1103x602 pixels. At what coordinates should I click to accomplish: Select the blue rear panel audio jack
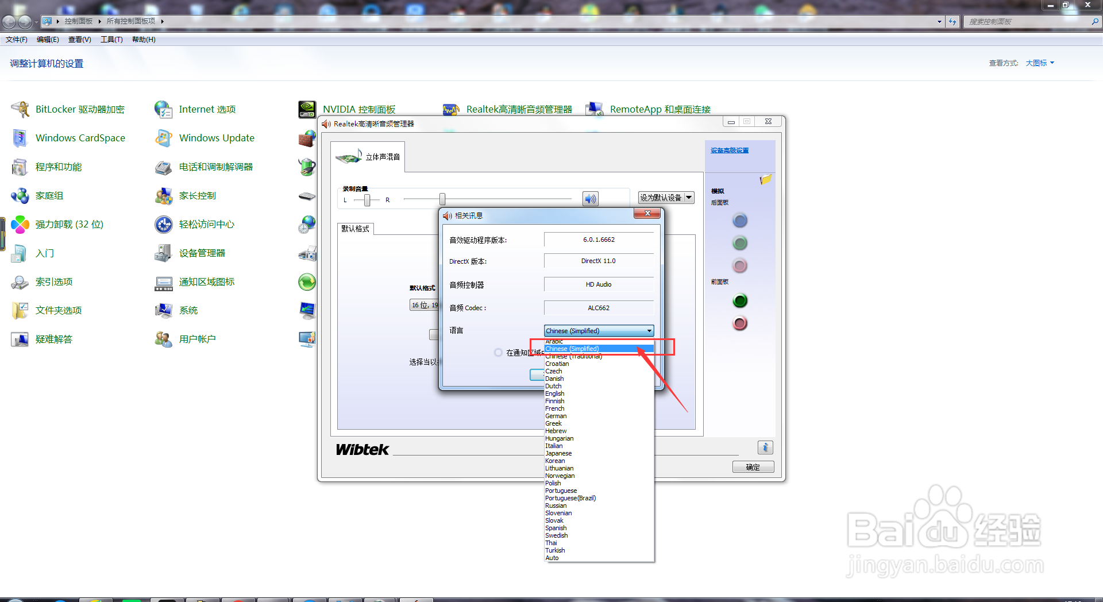pyautogui.click(x=740, y=220)
